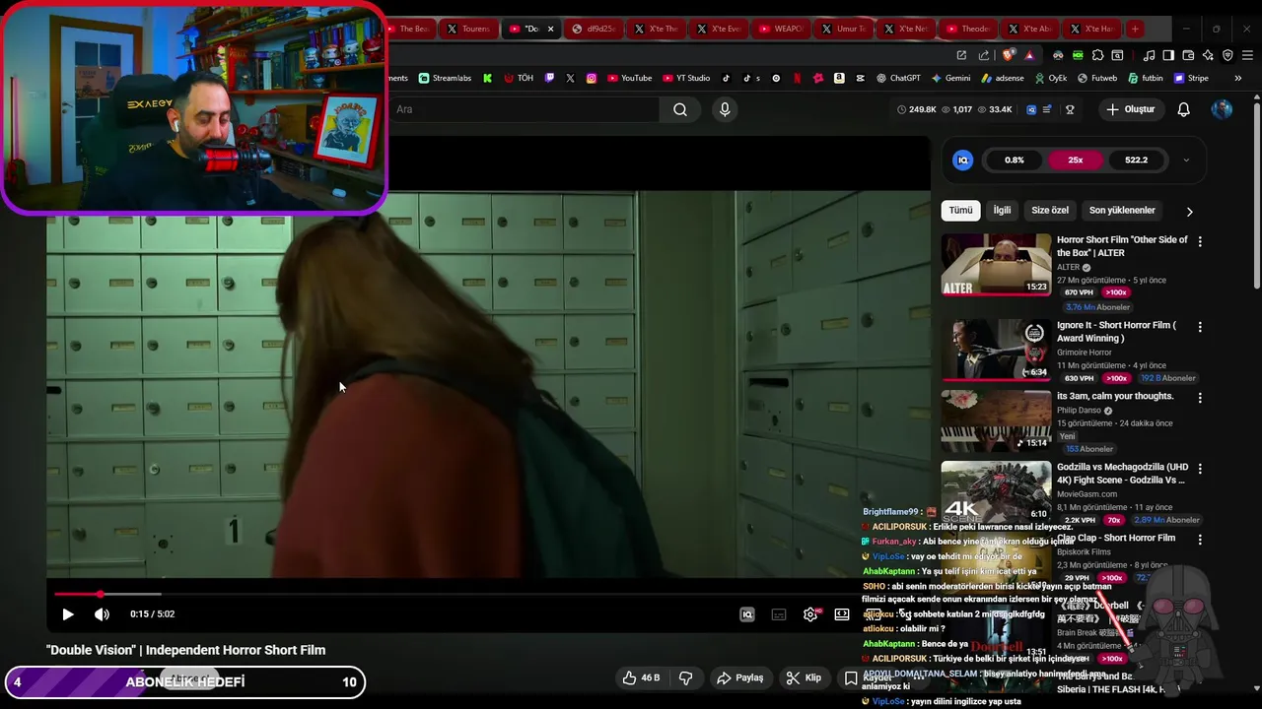The width and height of the screenshot is (1262, 709).
Task: Dislike the video
Action: coord(685,677)
